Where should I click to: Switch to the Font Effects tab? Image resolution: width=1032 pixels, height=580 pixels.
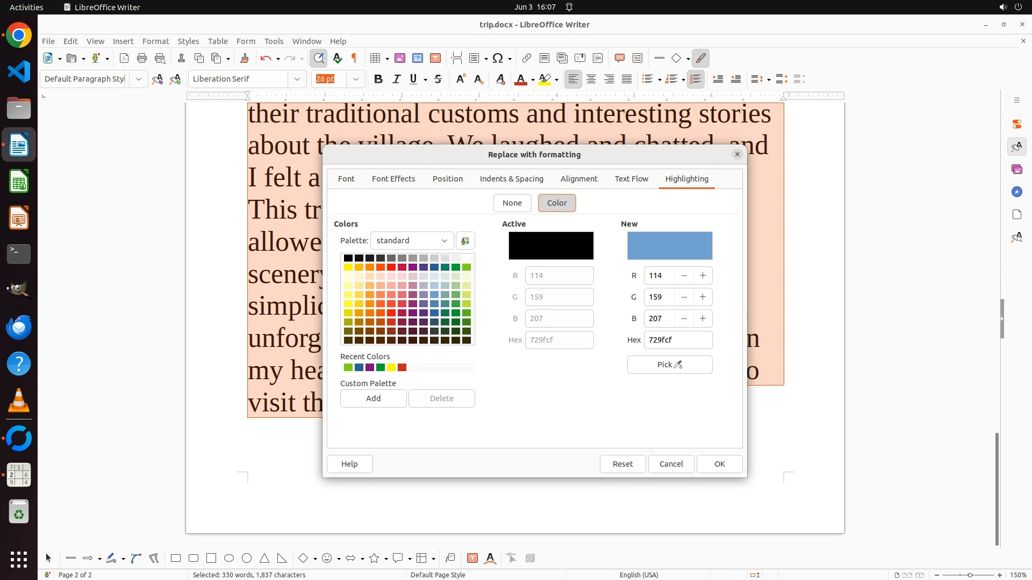click(x=393, y=179)
